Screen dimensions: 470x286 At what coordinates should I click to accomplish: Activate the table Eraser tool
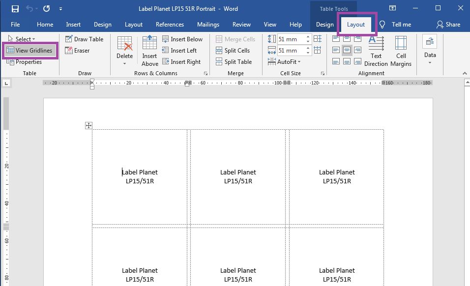[x=77, y=50]
